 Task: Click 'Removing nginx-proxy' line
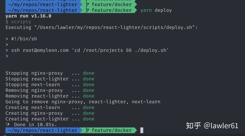tap(50, 90)
